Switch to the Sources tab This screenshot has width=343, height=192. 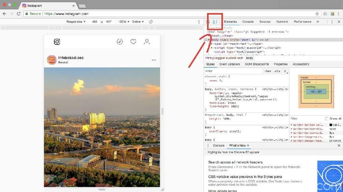[265, 21]
